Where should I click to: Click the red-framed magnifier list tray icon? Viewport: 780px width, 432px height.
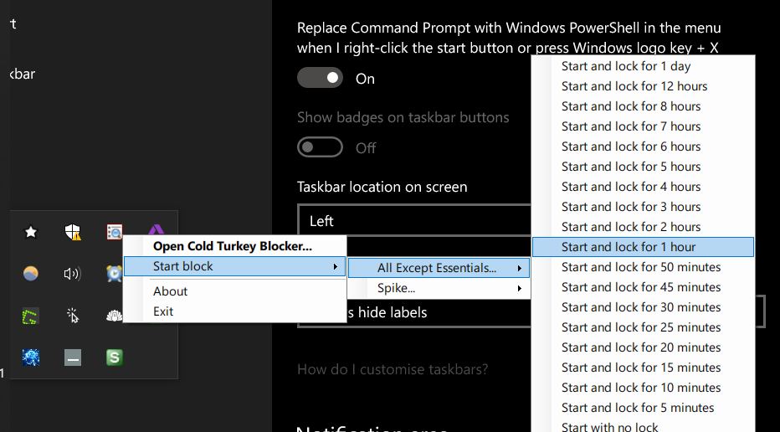(x=115, y=232)
